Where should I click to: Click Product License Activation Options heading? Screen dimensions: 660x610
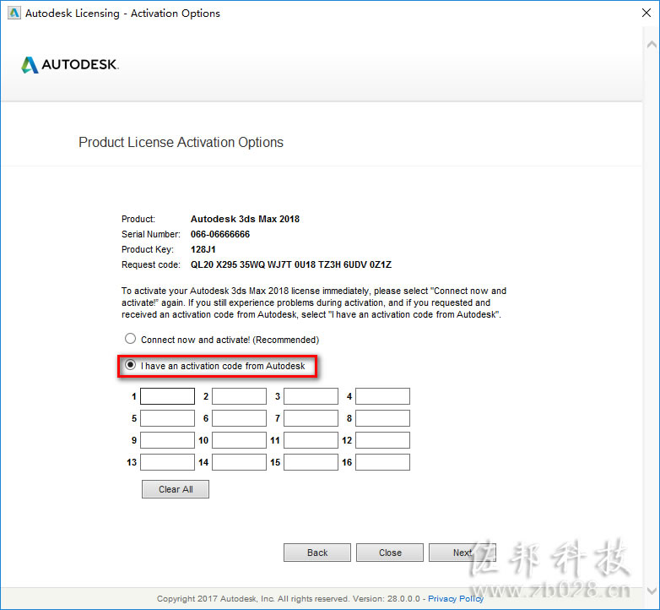pyautogui.click(x=181, y=143)
